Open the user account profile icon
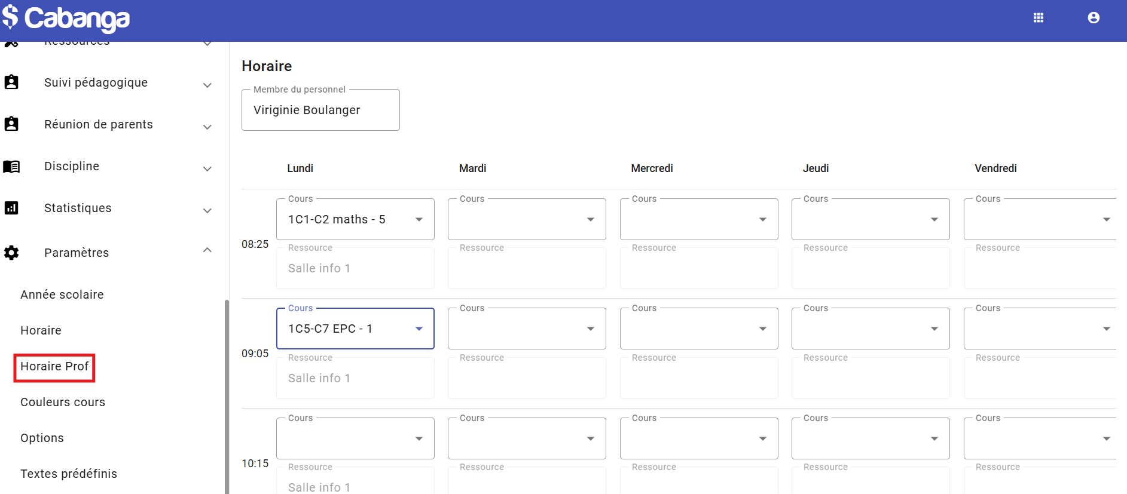Screen dimensions: 1127x494 1094,18
